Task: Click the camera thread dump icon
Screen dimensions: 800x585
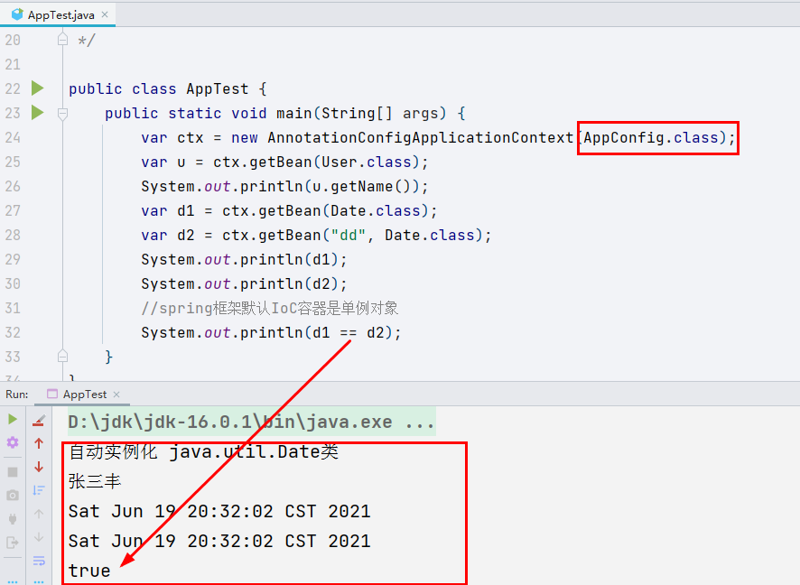Action: pos(13,496)
